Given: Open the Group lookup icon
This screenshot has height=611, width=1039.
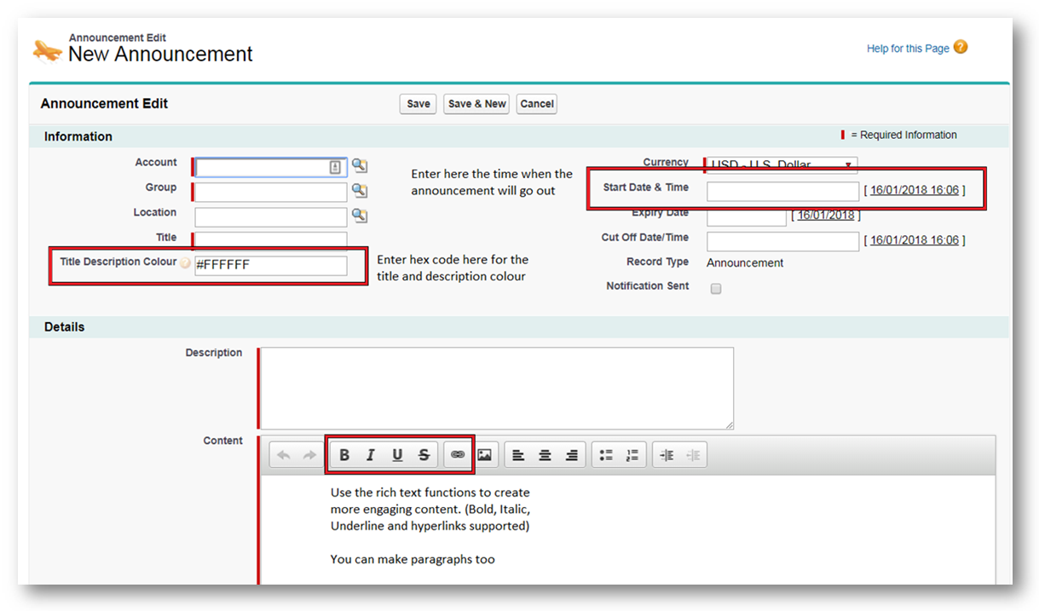Looking at the screenshot, I should click(360, 191).
